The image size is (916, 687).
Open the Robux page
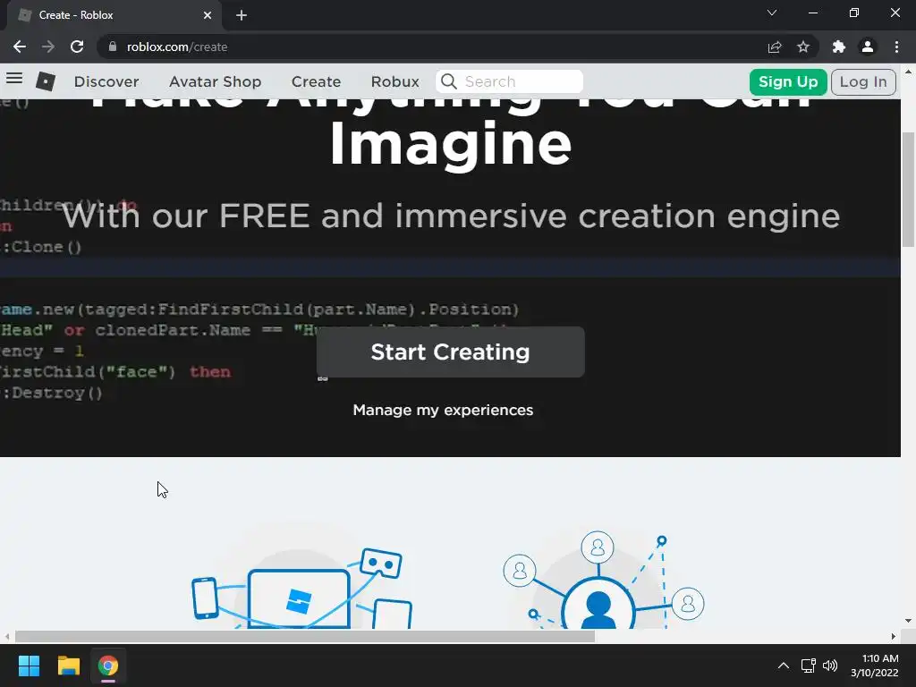[x=394, y=81]
